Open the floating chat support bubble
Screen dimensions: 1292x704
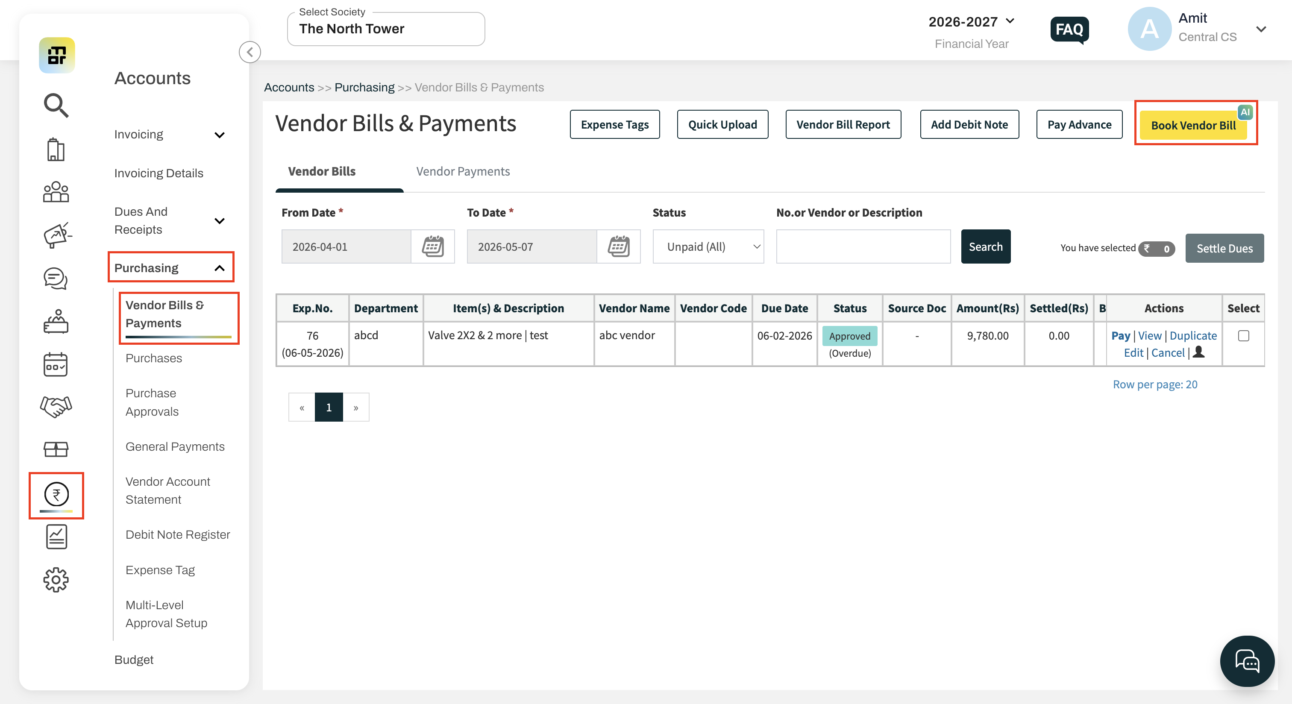coord(1247,661)
